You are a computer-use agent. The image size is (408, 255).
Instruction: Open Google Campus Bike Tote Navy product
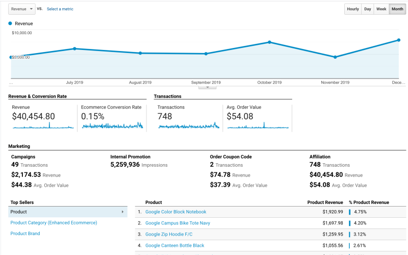tap(177, 223)
